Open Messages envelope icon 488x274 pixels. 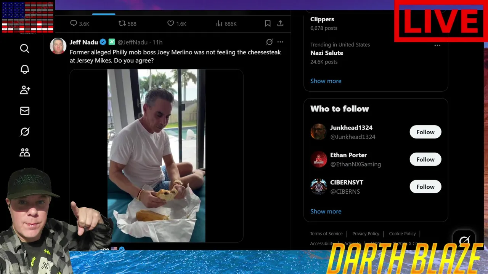pyautogui.click(x=24, y=111)
